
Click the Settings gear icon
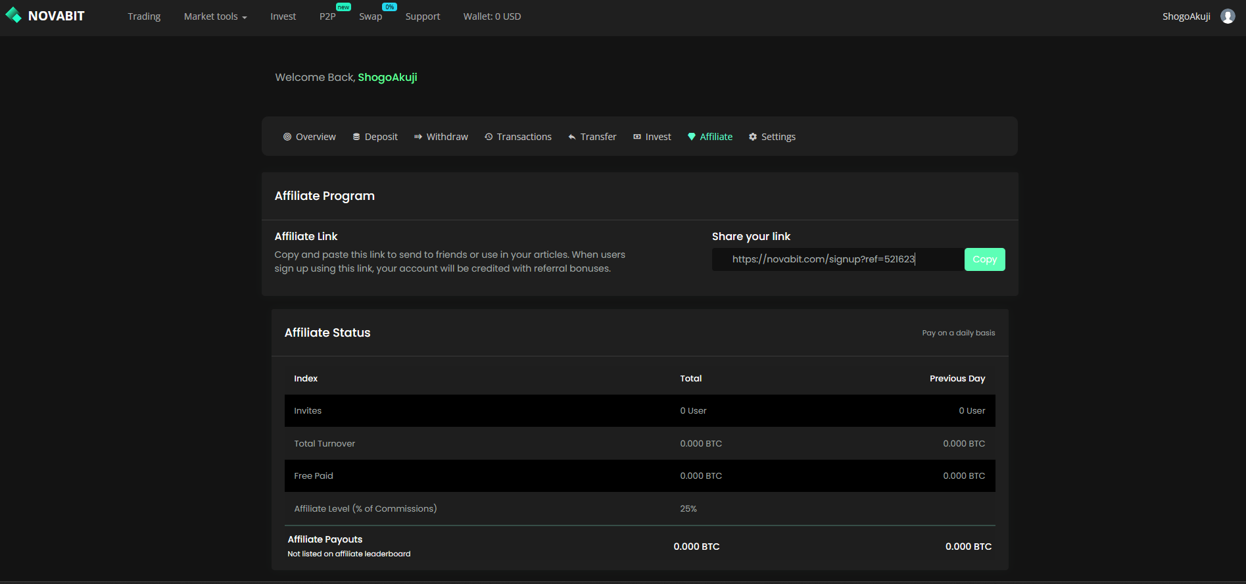[753, 137]
